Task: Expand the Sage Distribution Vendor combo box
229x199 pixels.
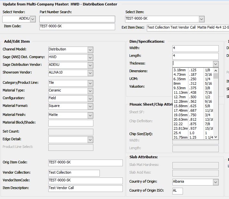Action: [x=90, y=65]
